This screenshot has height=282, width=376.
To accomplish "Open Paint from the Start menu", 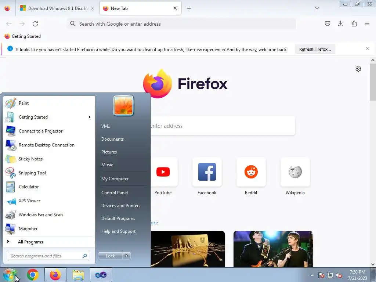I will point(49,103).
